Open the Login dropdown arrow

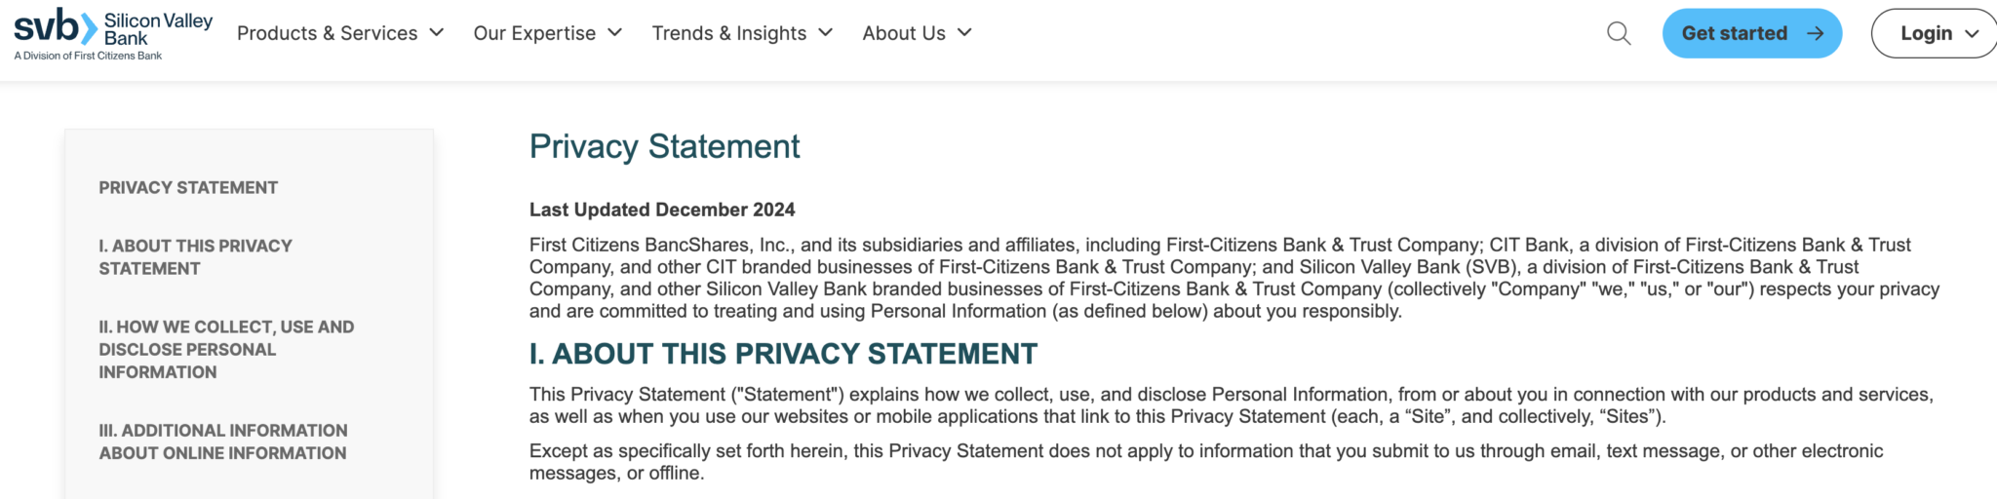point(1972,33)
